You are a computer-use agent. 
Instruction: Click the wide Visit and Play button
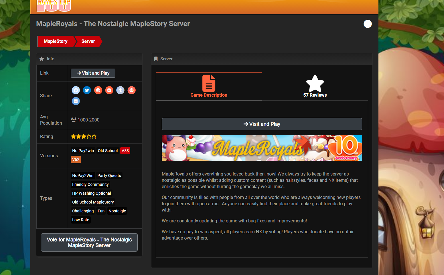pyautogui.click(x=262, y=124)
